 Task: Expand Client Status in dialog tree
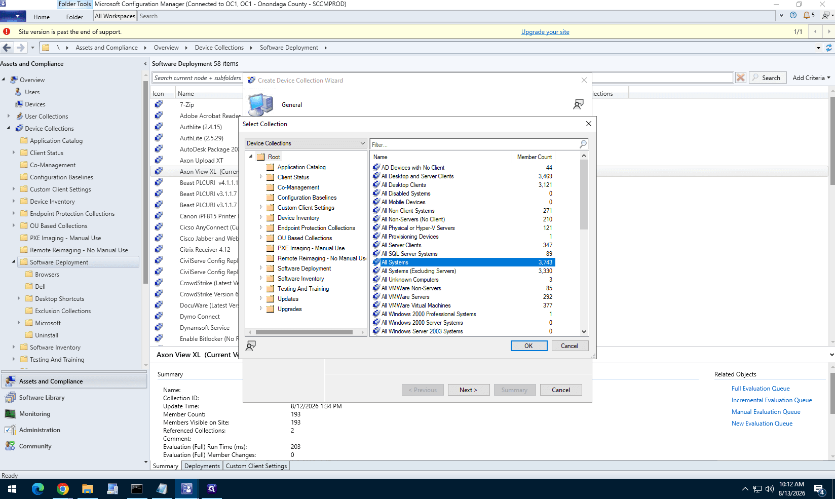pyautogui.click(x=261, y=177)
